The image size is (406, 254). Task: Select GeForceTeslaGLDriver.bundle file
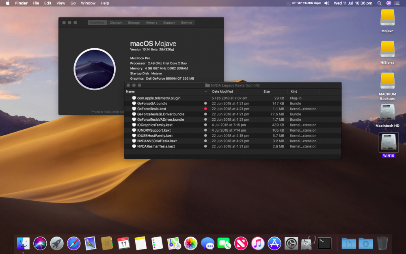[x=233, y=114]
